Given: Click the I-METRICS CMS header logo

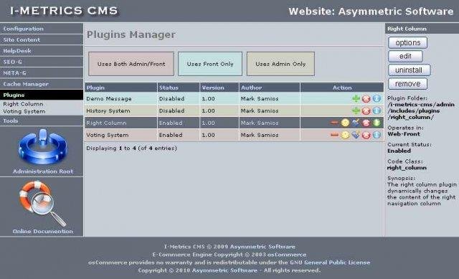Looking at the screenshot, I should pos(64,11).
